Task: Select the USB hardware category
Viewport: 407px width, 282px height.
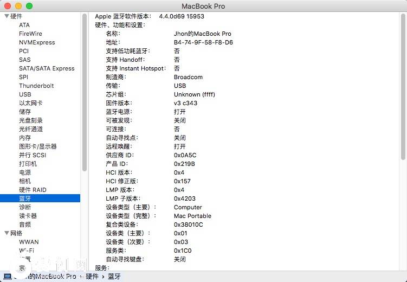Action: click(25, 94)
